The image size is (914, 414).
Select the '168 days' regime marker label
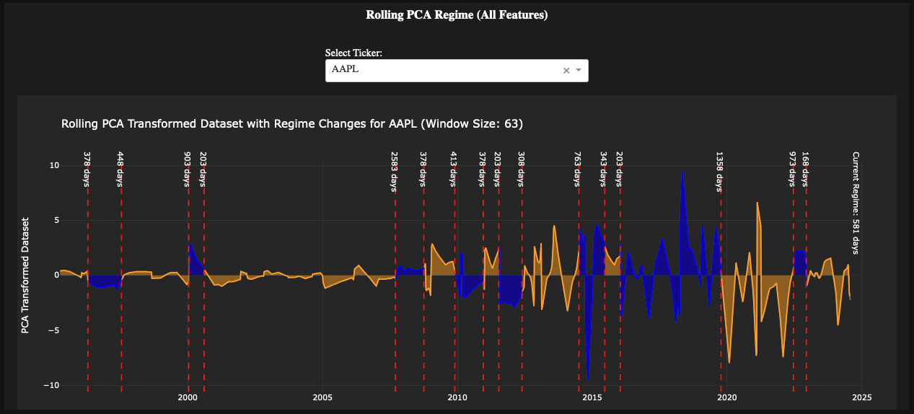(x=806, y=169)
